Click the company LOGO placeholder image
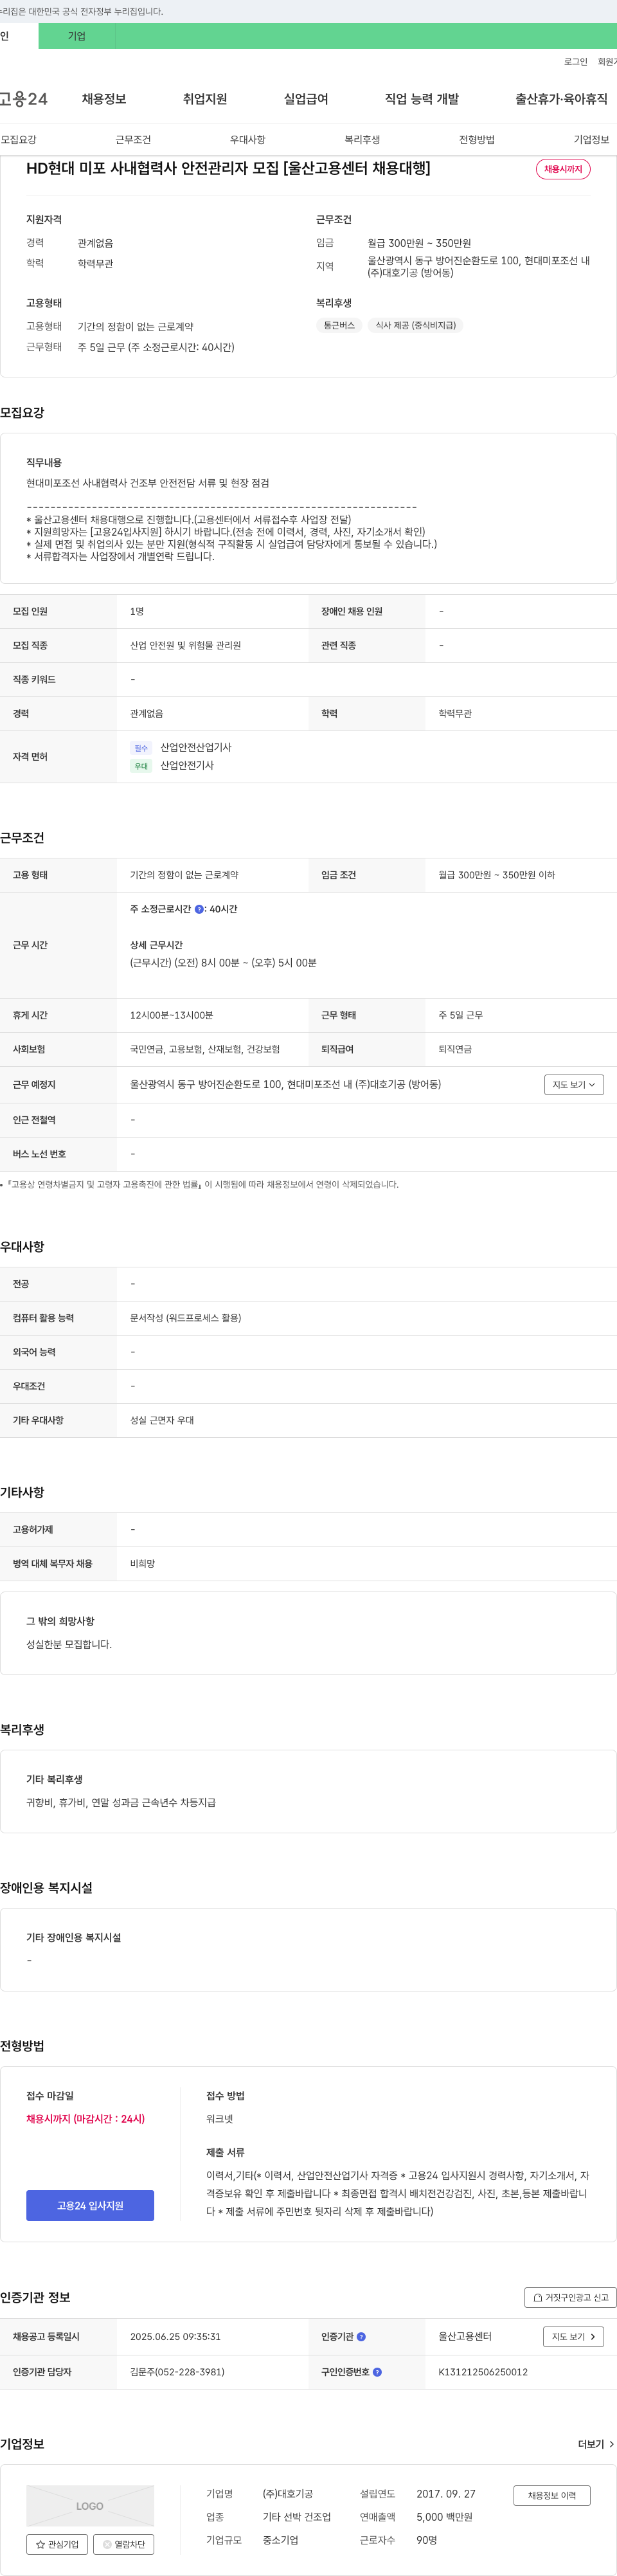The height and width of the screenshot is (2576, 617). [90, 2506]
